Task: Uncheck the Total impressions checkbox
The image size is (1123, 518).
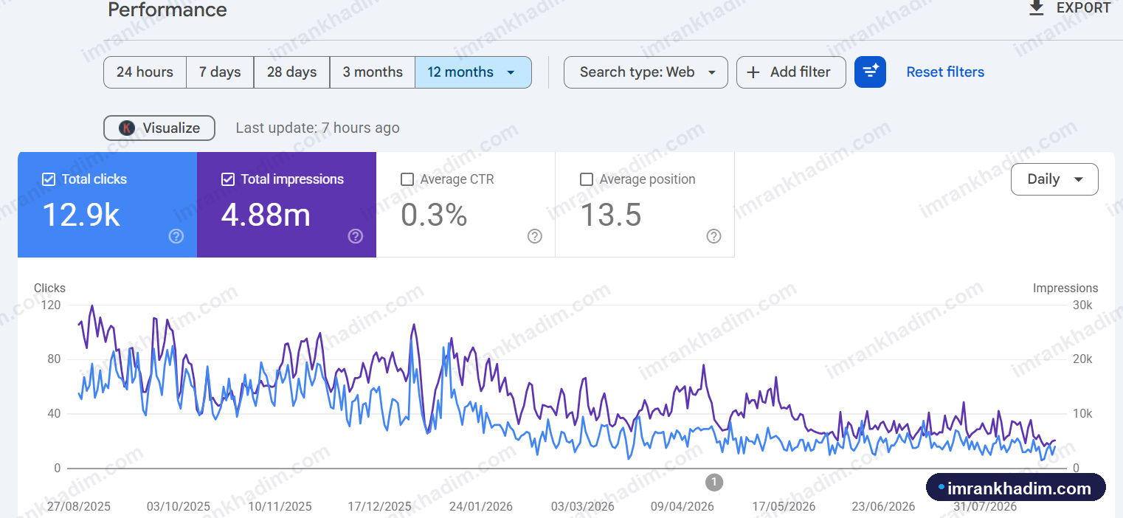Action: pyautogui.click(x=228, y=179)
